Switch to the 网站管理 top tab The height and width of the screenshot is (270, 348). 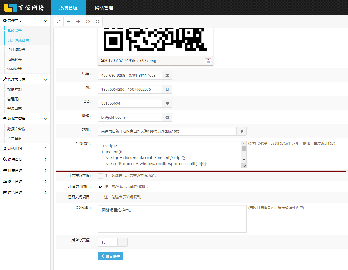coord(104,7)
